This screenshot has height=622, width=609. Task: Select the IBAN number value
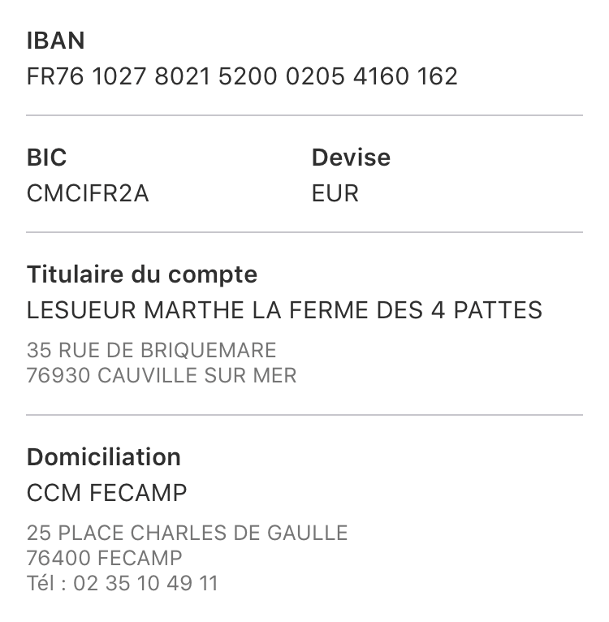point(242,76)
